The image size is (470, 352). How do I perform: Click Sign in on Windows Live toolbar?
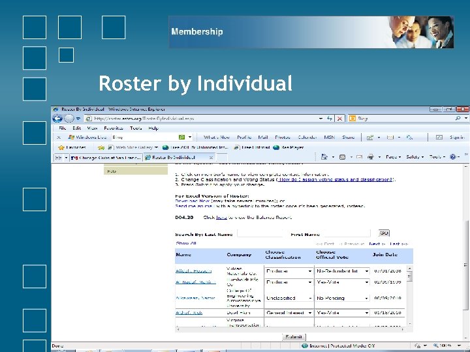coord(457,138)
